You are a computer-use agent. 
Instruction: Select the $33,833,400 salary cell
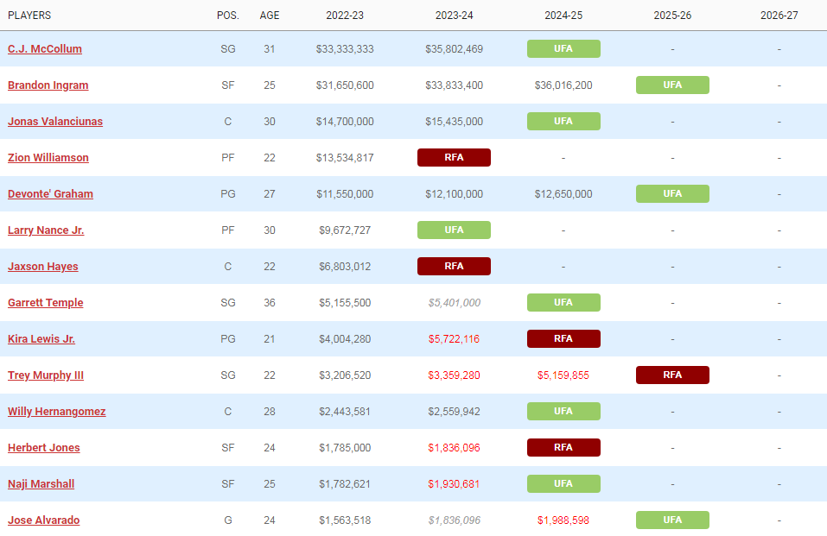click(x=454, y=85)
